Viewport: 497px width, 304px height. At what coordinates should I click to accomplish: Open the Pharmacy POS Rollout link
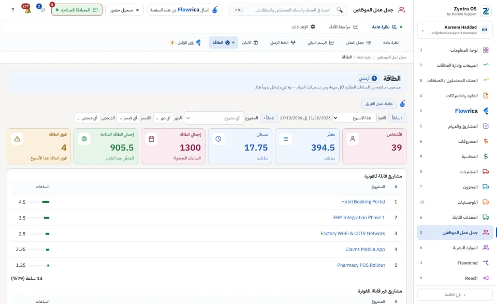click(361, 265)
